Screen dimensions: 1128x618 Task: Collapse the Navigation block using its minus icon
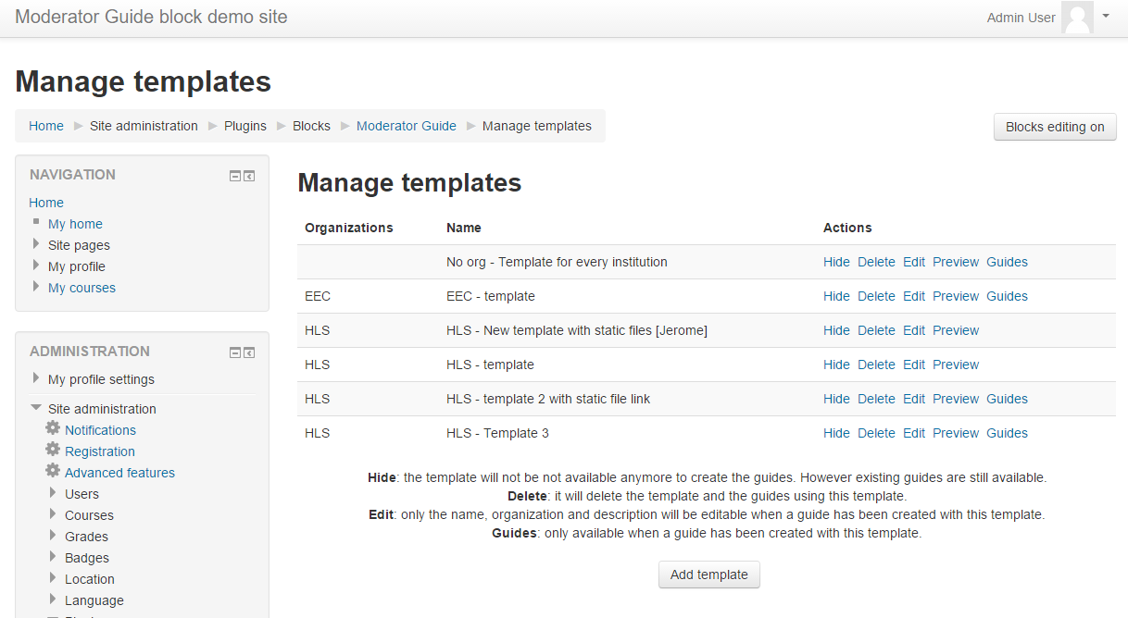pos(234,175)
